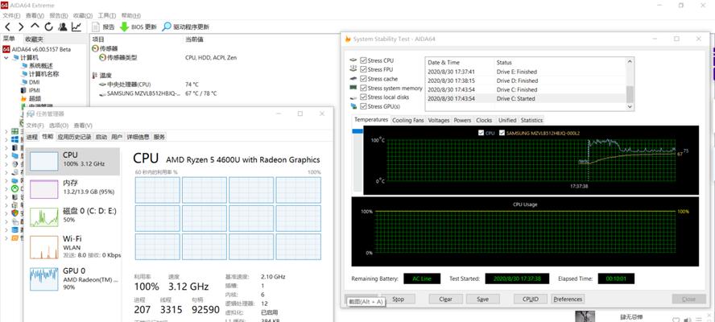Select the 内存 memory performance item
715x322 pixels.
coord(72,189)
